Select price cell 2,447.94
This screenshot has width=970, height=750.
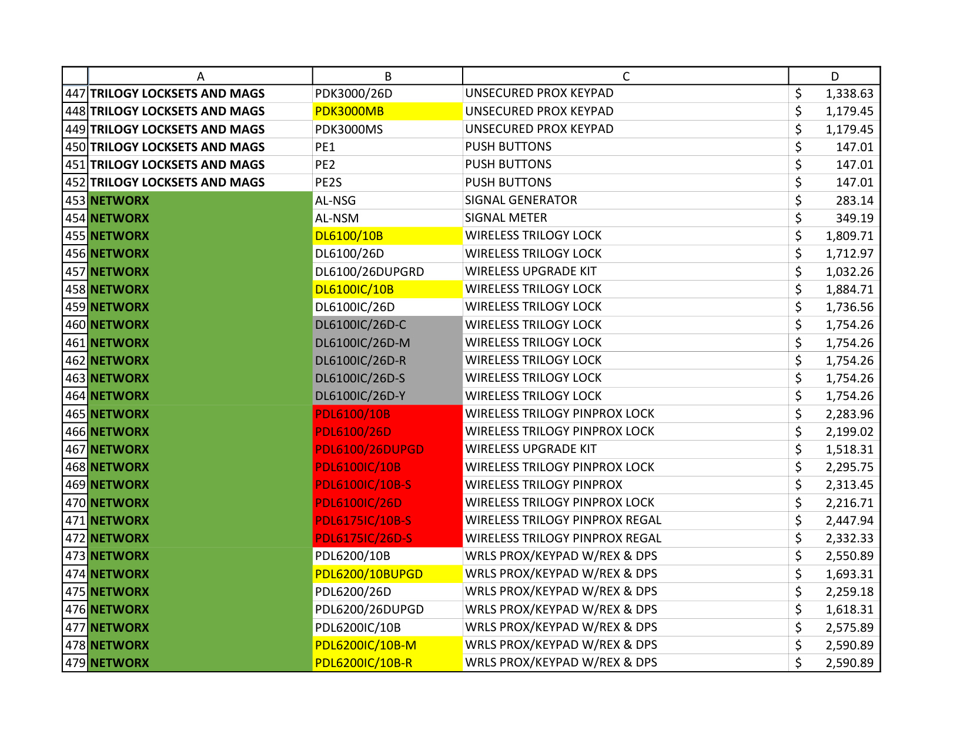pos(834,521)
